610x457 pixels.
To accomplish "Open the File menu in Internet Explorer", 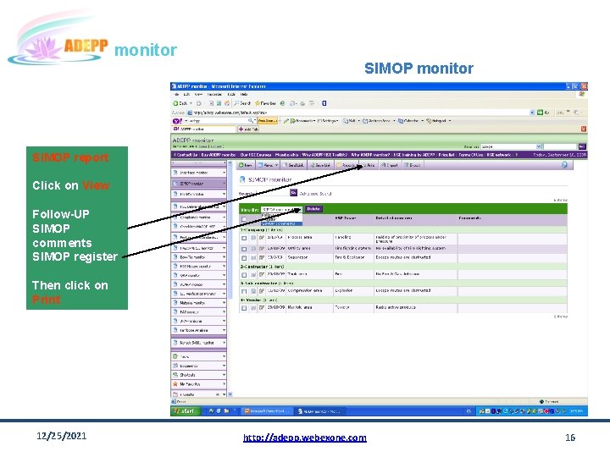I will [176, 95].
